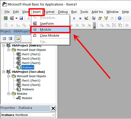Choose UserForm from the Insert menu
Screen dimensions: 131x119
[x=50, y=23]
